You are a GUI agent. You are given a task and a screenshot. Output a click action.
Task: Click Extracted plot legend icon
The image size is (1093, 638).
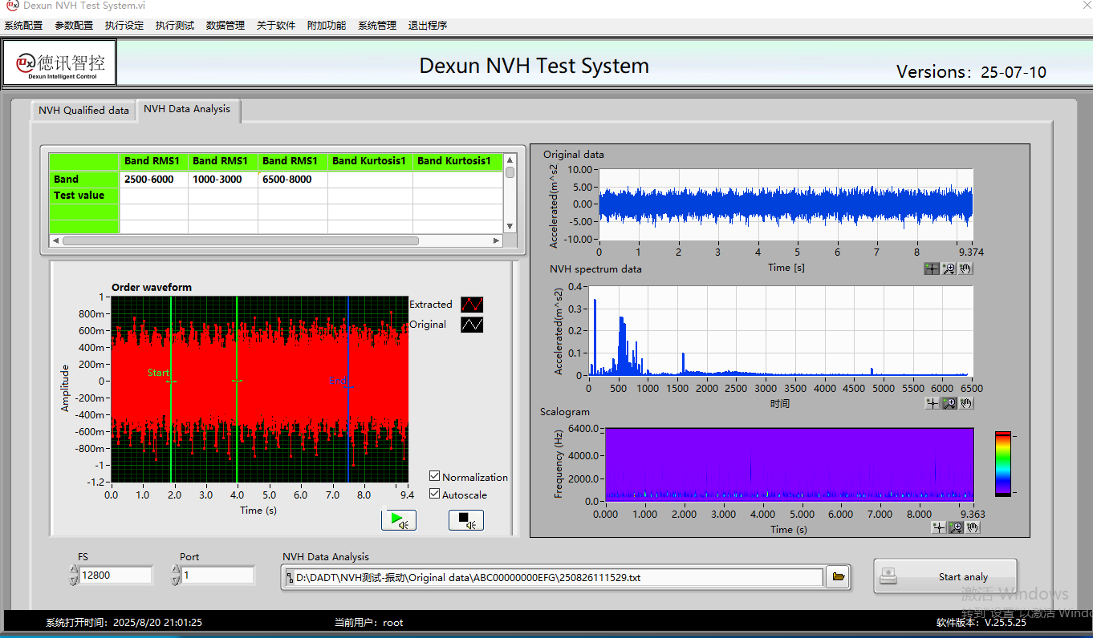coord(472,305)
